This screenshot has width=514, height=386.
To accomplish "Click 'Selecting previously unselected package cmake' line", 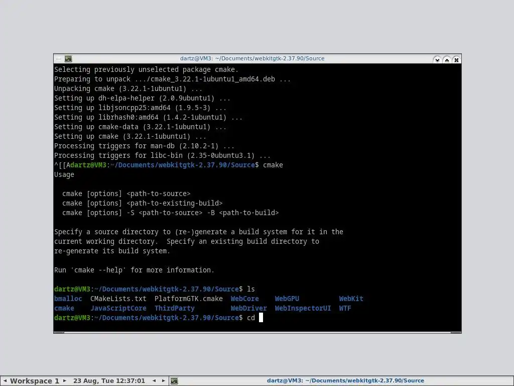I will click(146, 69).
